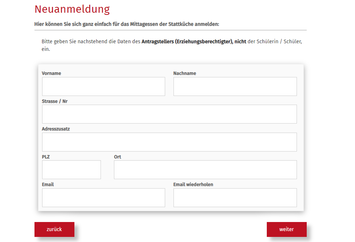Focus the PLZ postal code box
This screenshot has height=242, width=355.
tap(72, 170)
